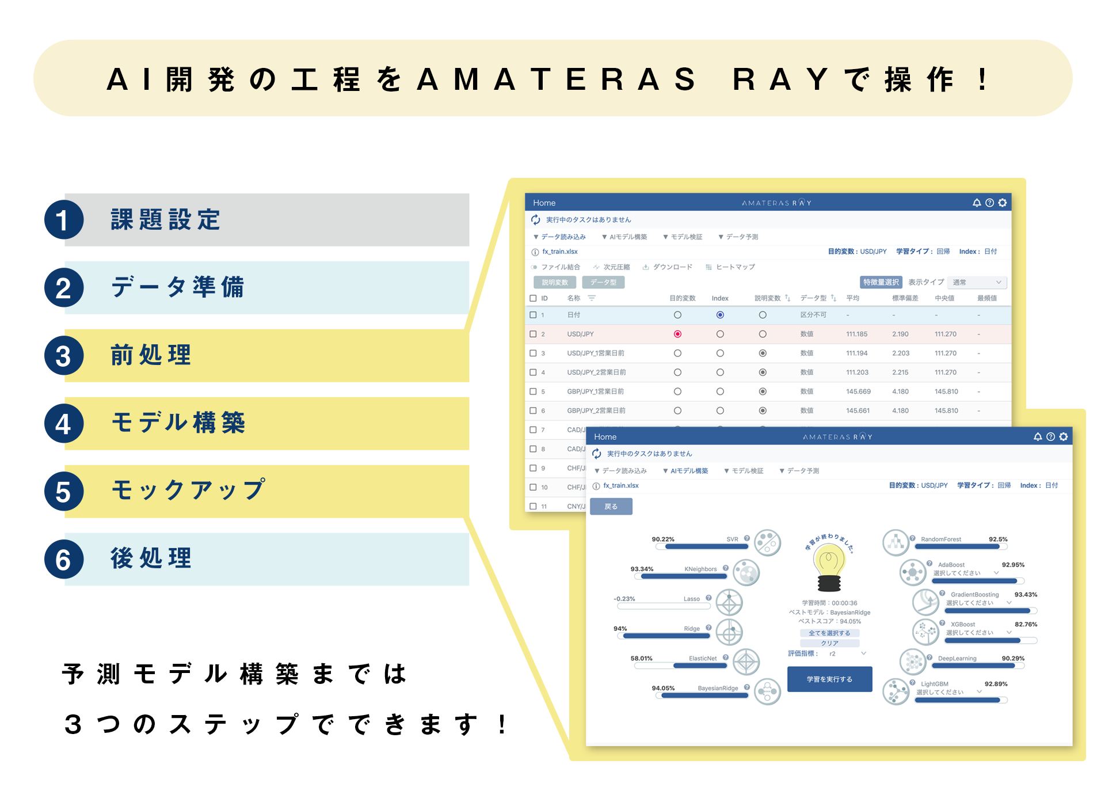Click the SVR model circle icon

(767, 543)
